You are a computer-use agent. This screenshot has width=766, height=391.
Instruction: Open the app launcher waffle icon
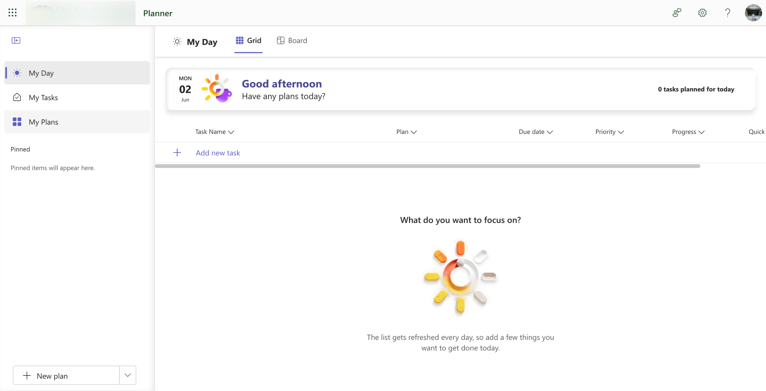pyautogui.click(x=12, y=13)
